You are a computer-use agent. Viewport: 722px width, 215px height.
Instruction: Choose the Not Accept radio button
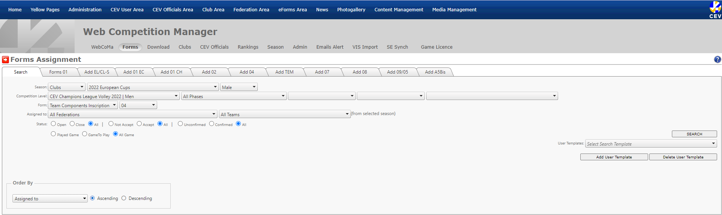[111, 124]
